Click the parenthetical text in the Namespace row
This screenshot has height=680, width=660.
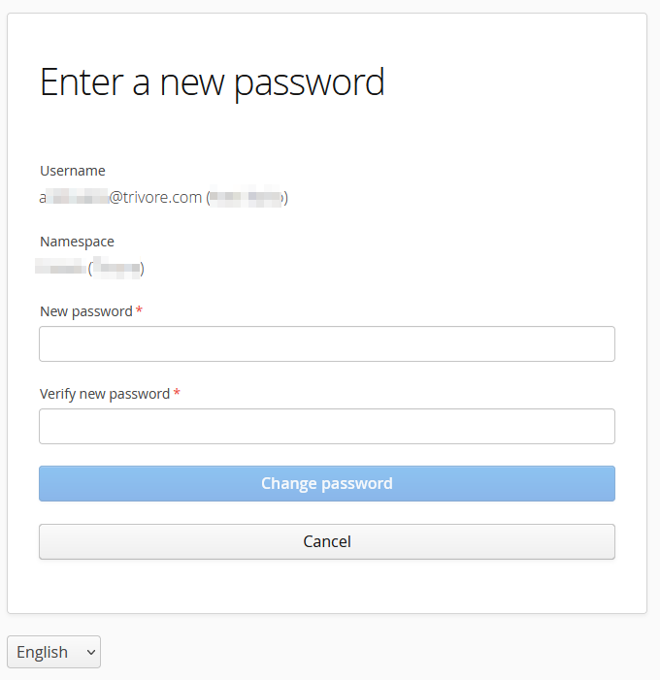(116, 269)
